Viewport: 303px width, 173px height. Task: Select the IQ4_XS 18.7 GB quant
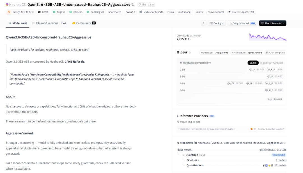[x=235, y=83]
